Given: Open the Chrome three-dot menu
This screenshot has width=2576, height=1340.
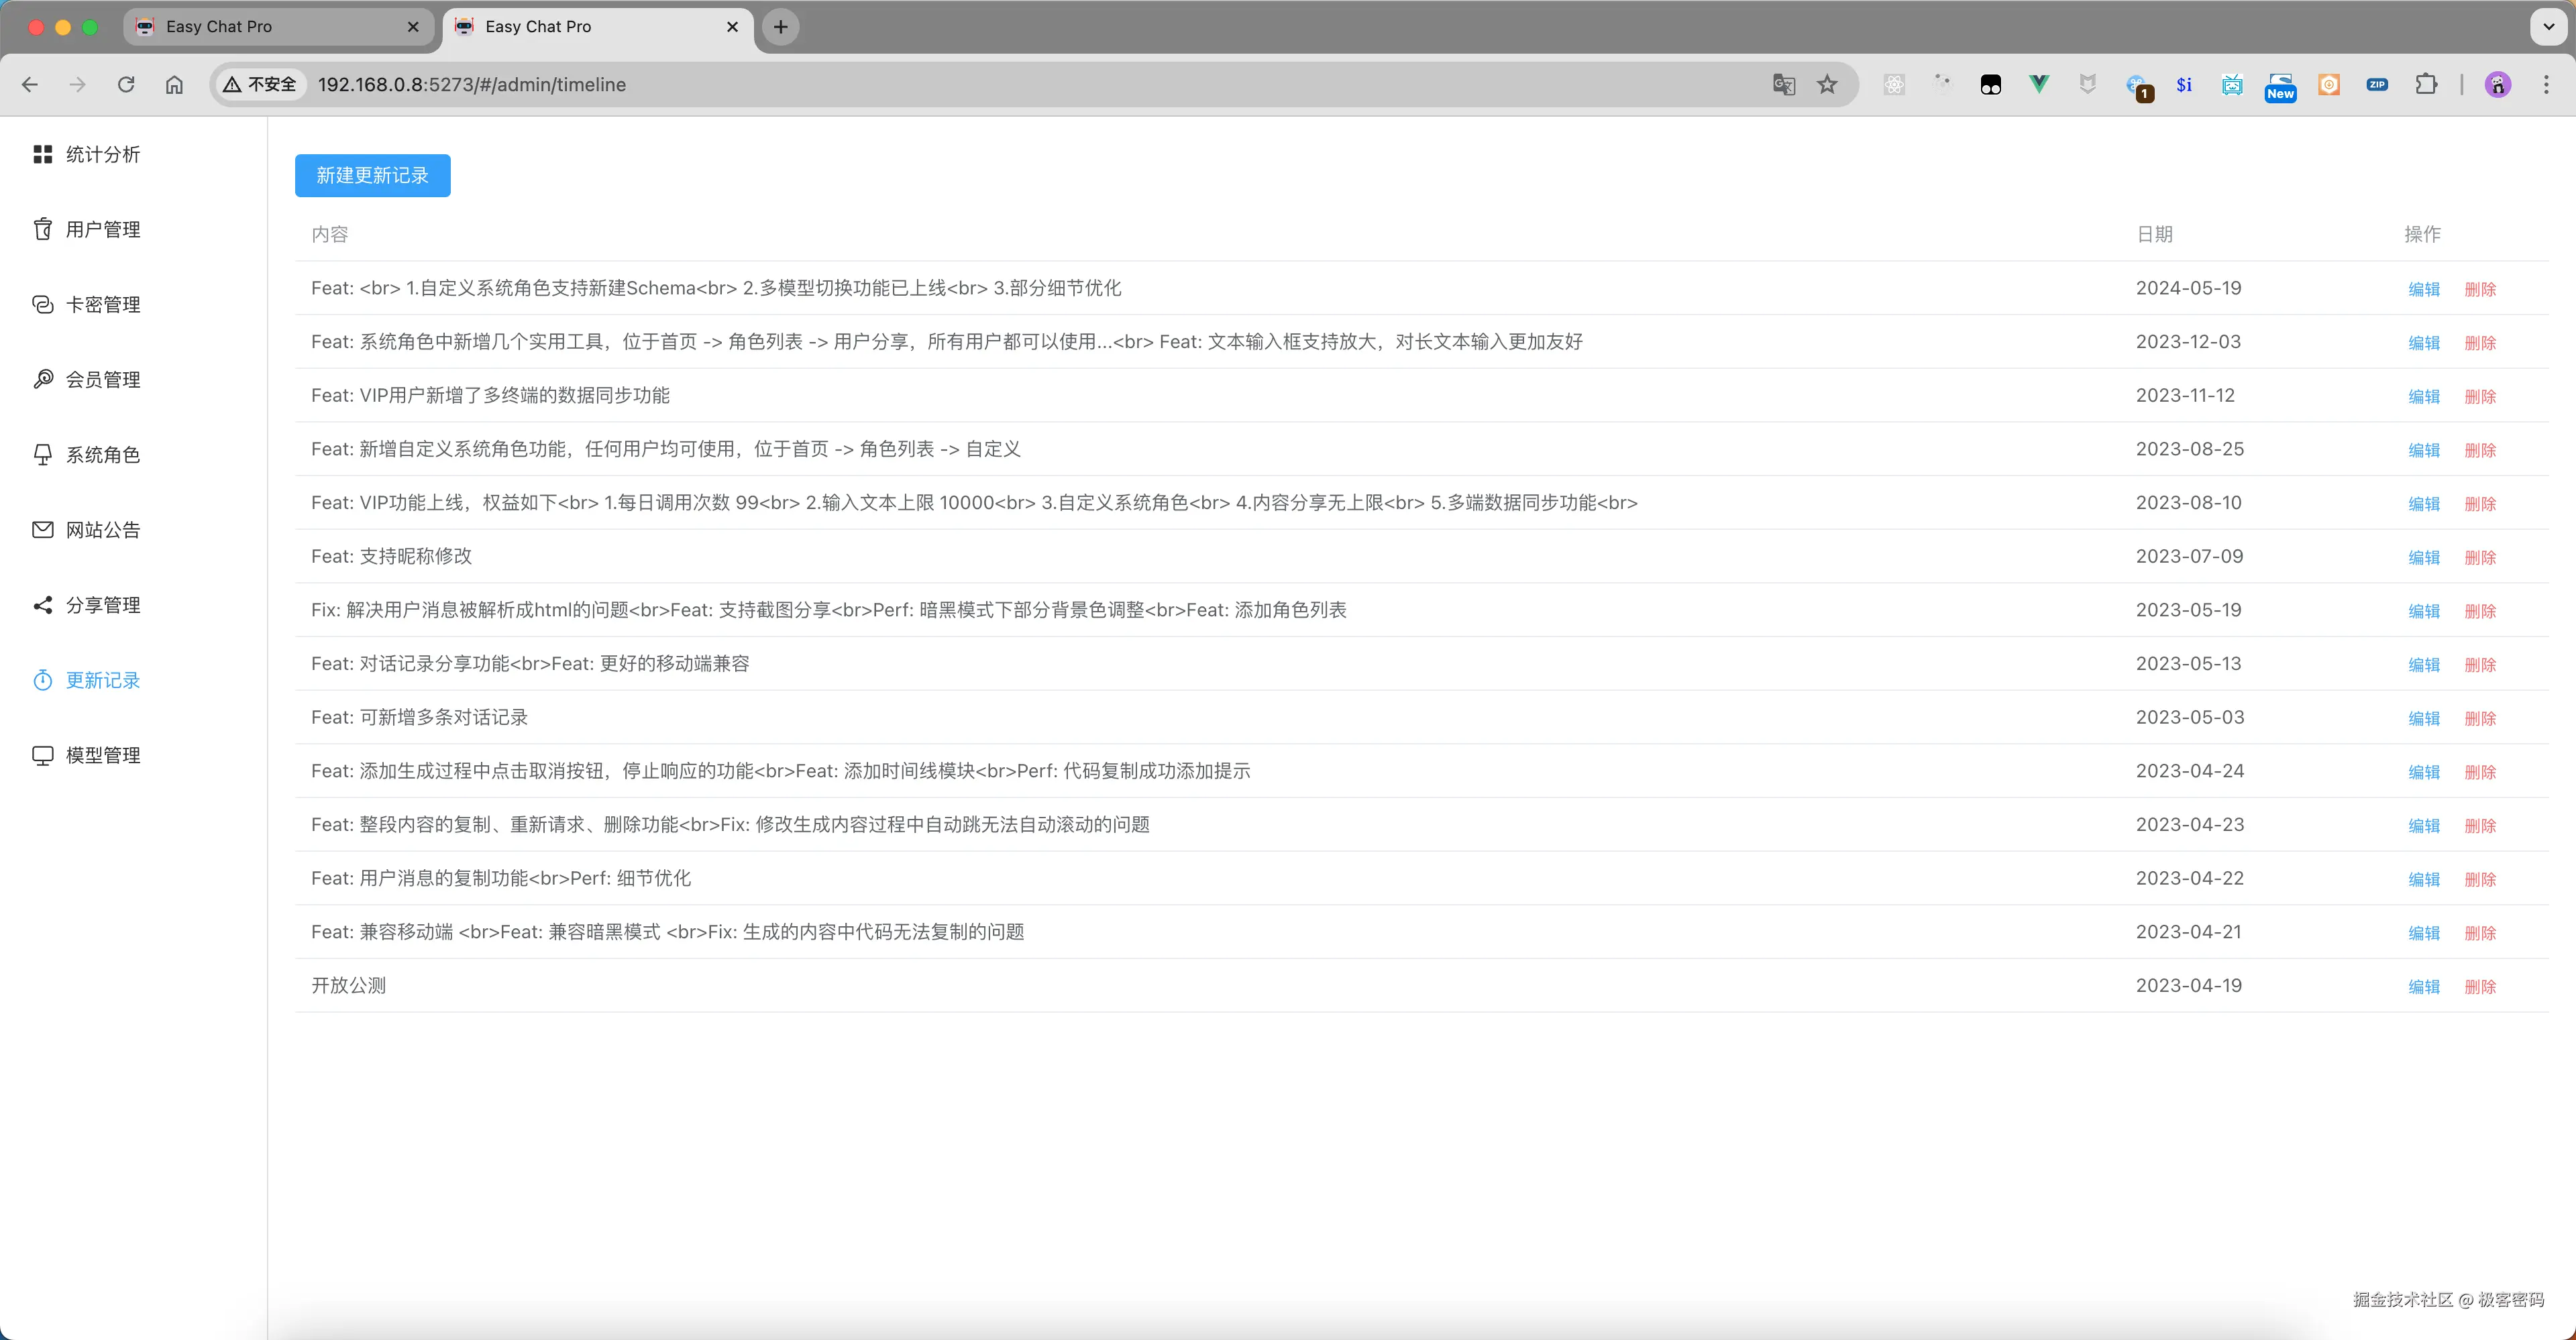Looking at the screenshot, I should point(2545,85).
